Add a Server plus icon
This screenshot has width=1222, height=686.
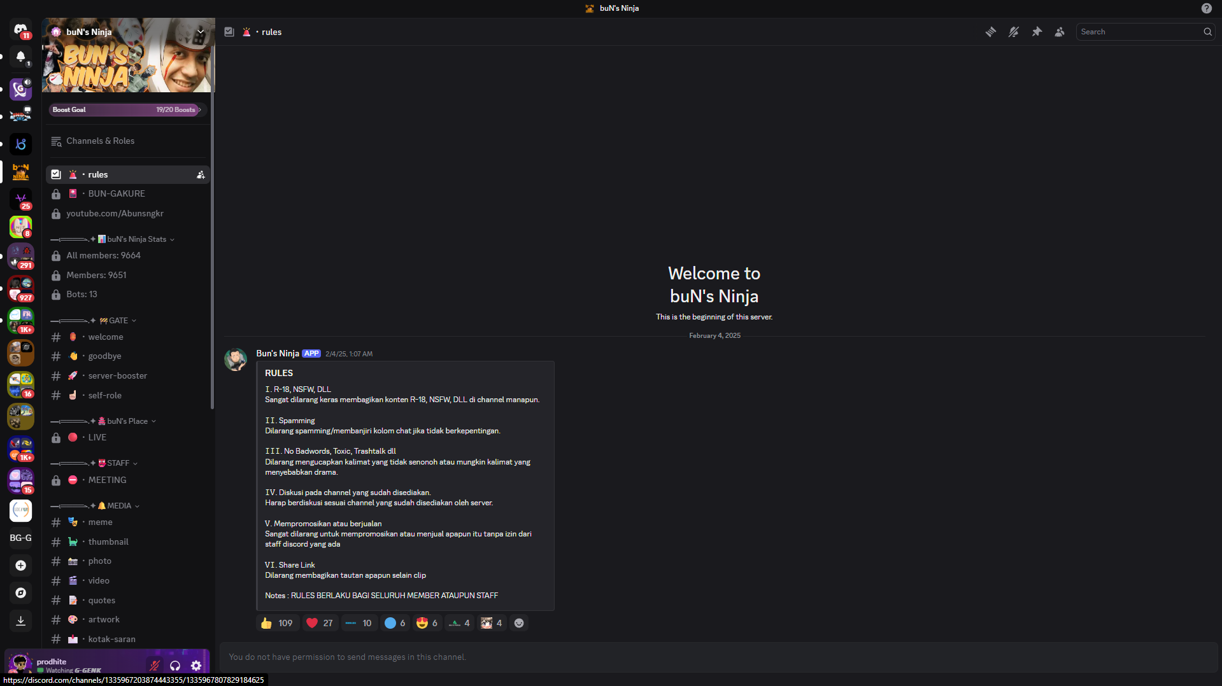20,565
